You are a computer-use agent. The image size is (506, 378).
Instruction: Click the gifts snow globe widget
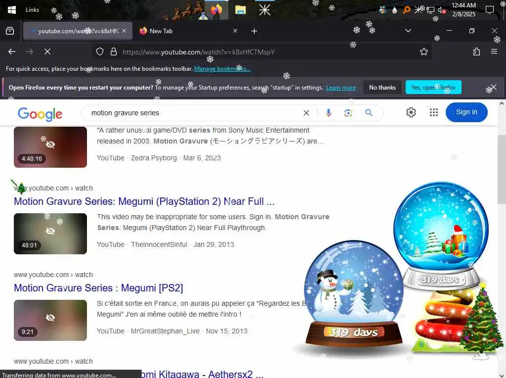coord(441,235)
